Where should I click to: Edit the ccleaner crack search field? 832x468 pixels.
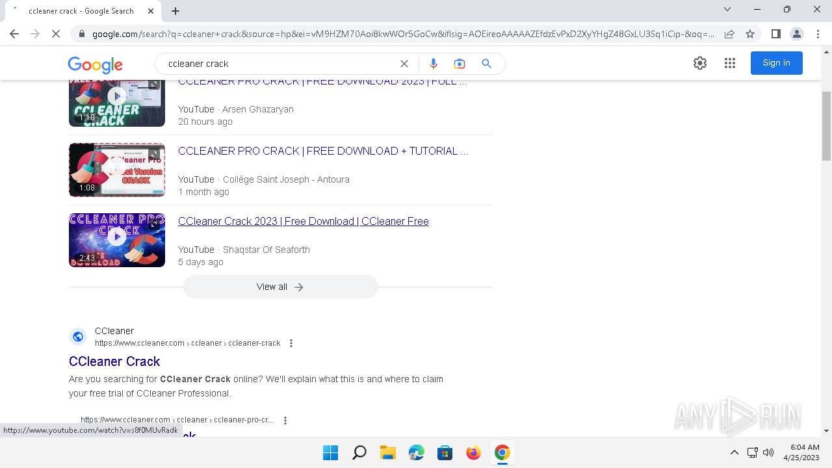[279, 64]
